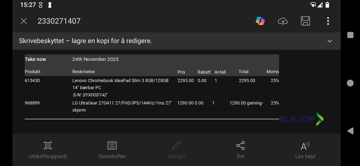Viewport: 360px width, 166px height.
Task: Tap the Android recent apps square button
Action: [350, 35]
